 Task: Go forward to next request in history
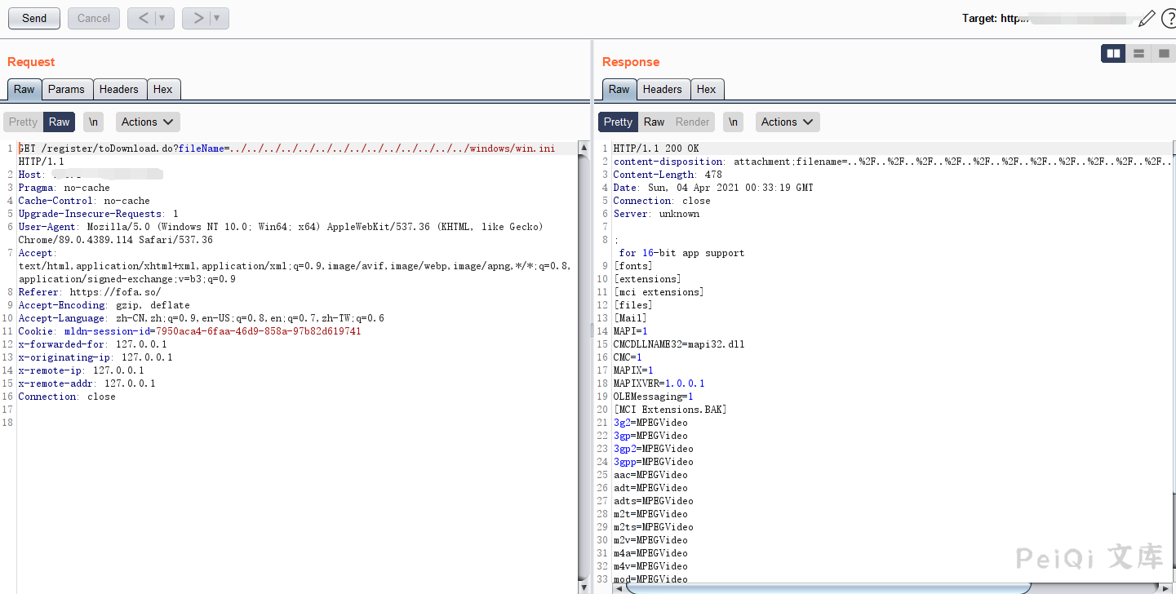197,18
